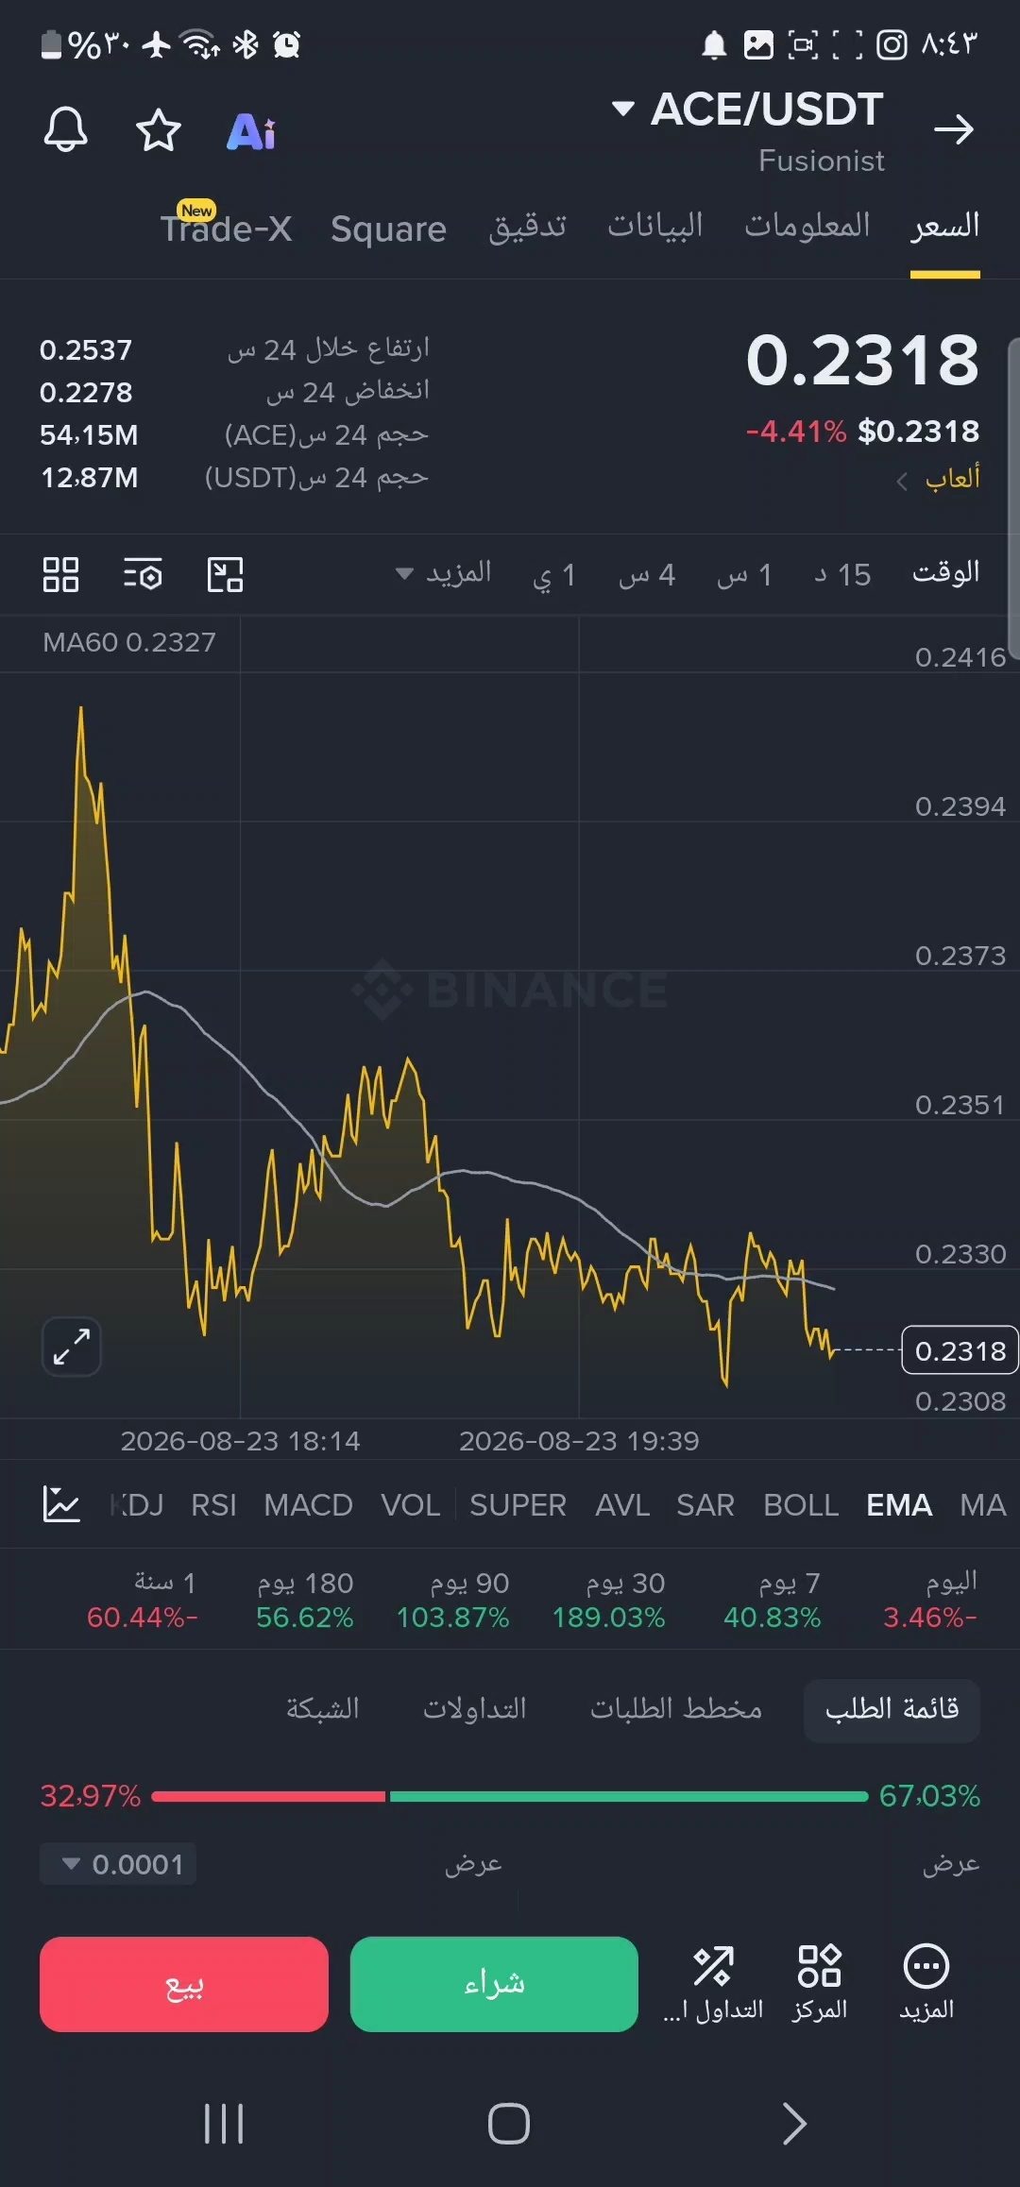Tap the 0.2318 current price label
The width and height of the screenshot is (1020, 2187).
pyautogui.click(x=960, y=1351)
